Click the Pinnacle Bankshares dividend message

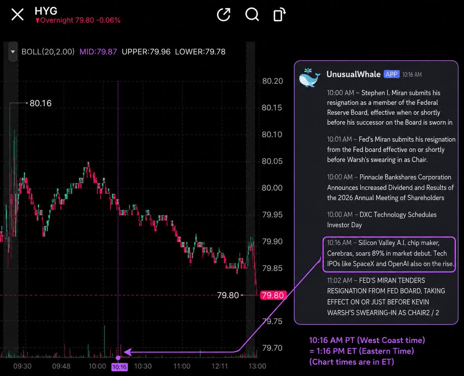pos(391,187)
